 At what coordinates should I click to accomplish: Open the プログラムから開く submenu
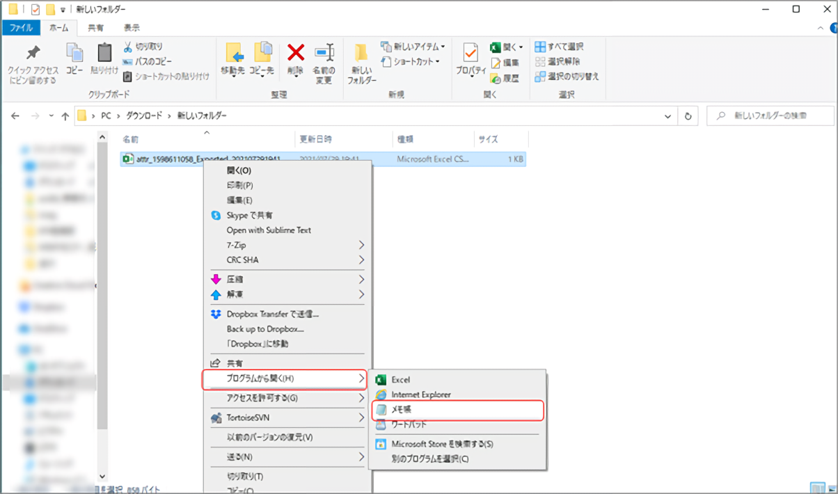pyautogui.click(x=285, y=379)
